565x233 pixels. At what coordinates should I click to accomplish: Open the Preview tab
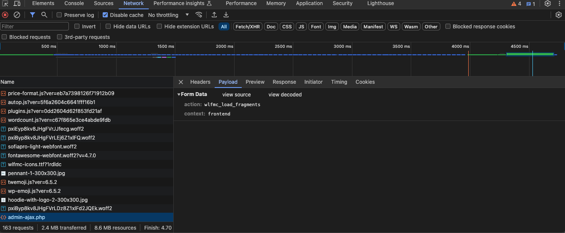coord(255,82)
